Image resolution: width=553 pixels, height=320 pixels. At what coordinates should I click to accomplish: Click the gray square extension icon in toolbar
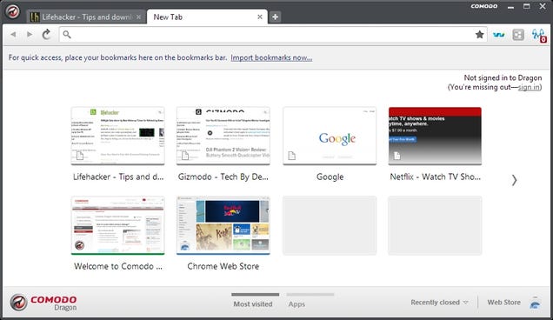click(x=518, y=35)
